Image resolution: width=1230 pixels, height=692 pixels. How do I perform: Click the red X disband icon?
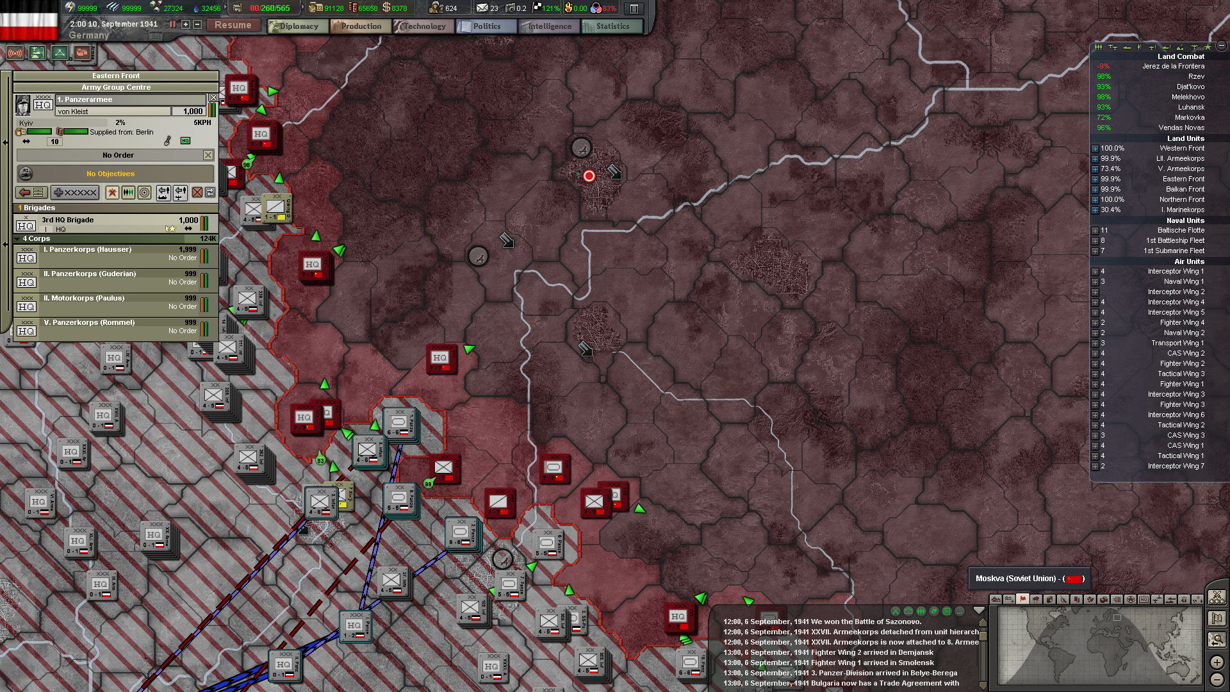click(x=197, y=192)
